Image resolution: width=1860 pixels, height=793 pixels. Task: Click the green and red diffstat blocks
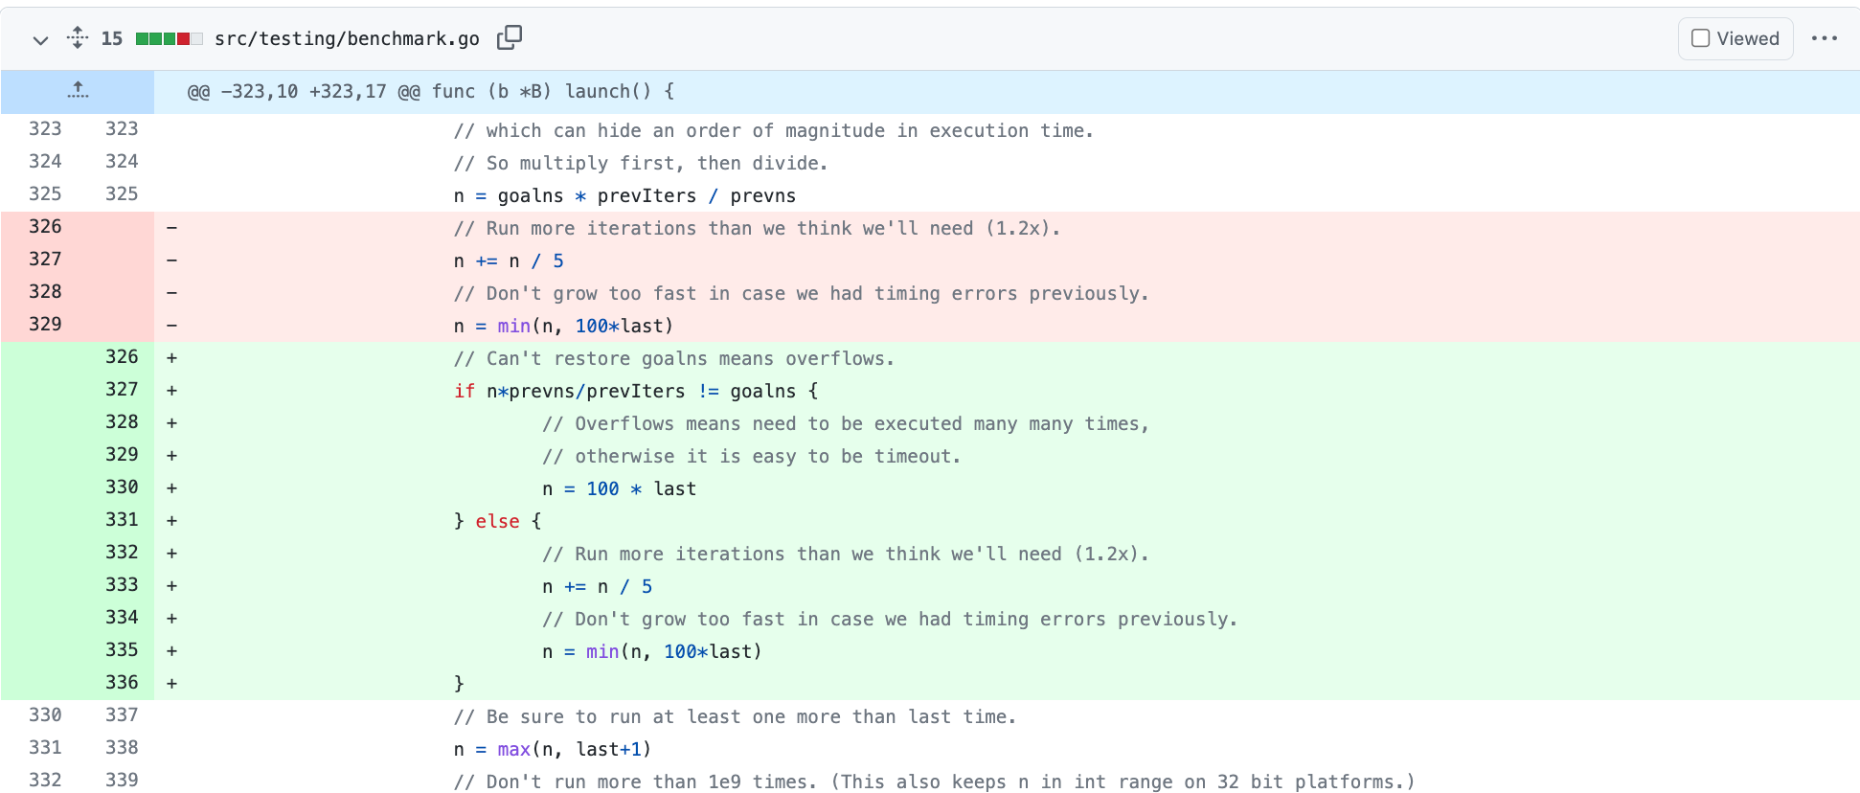169,38
